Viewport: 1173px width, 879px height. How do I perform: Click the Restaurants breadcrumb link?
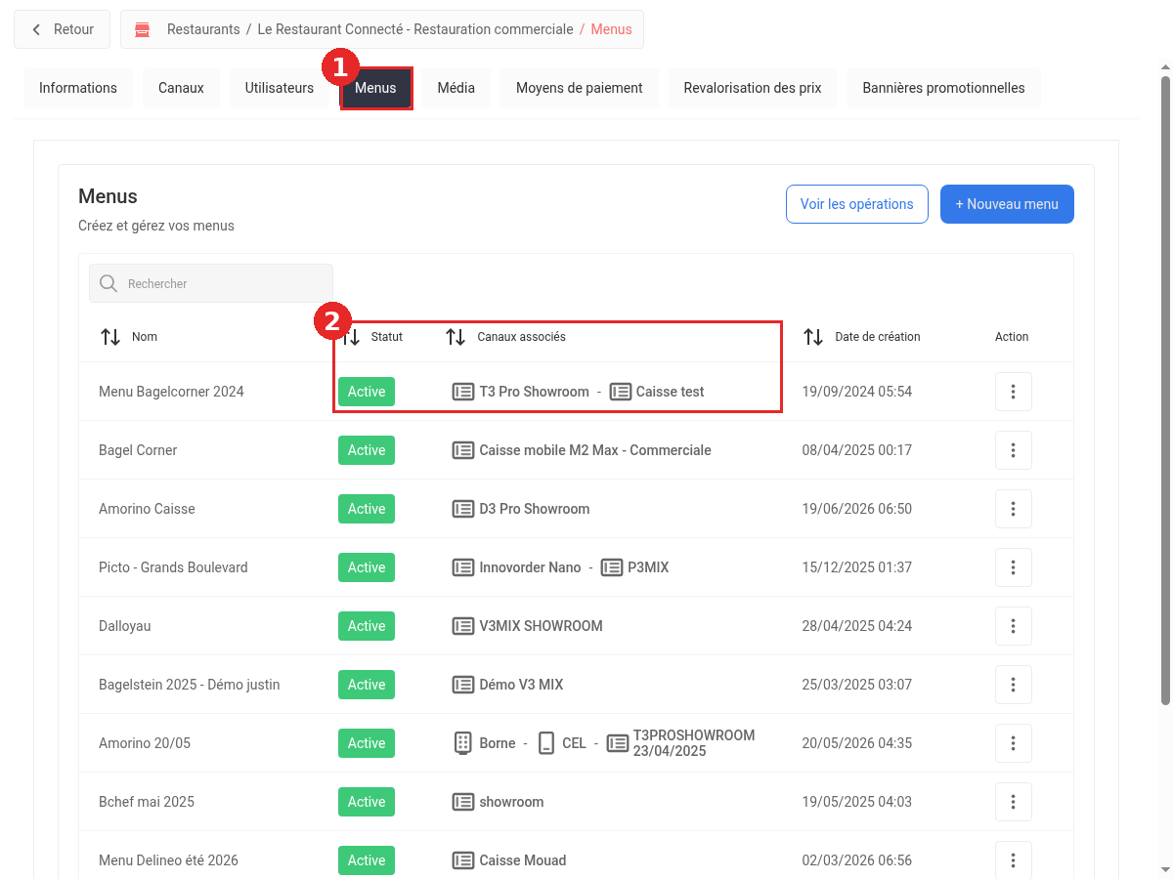tap(203, 29)
